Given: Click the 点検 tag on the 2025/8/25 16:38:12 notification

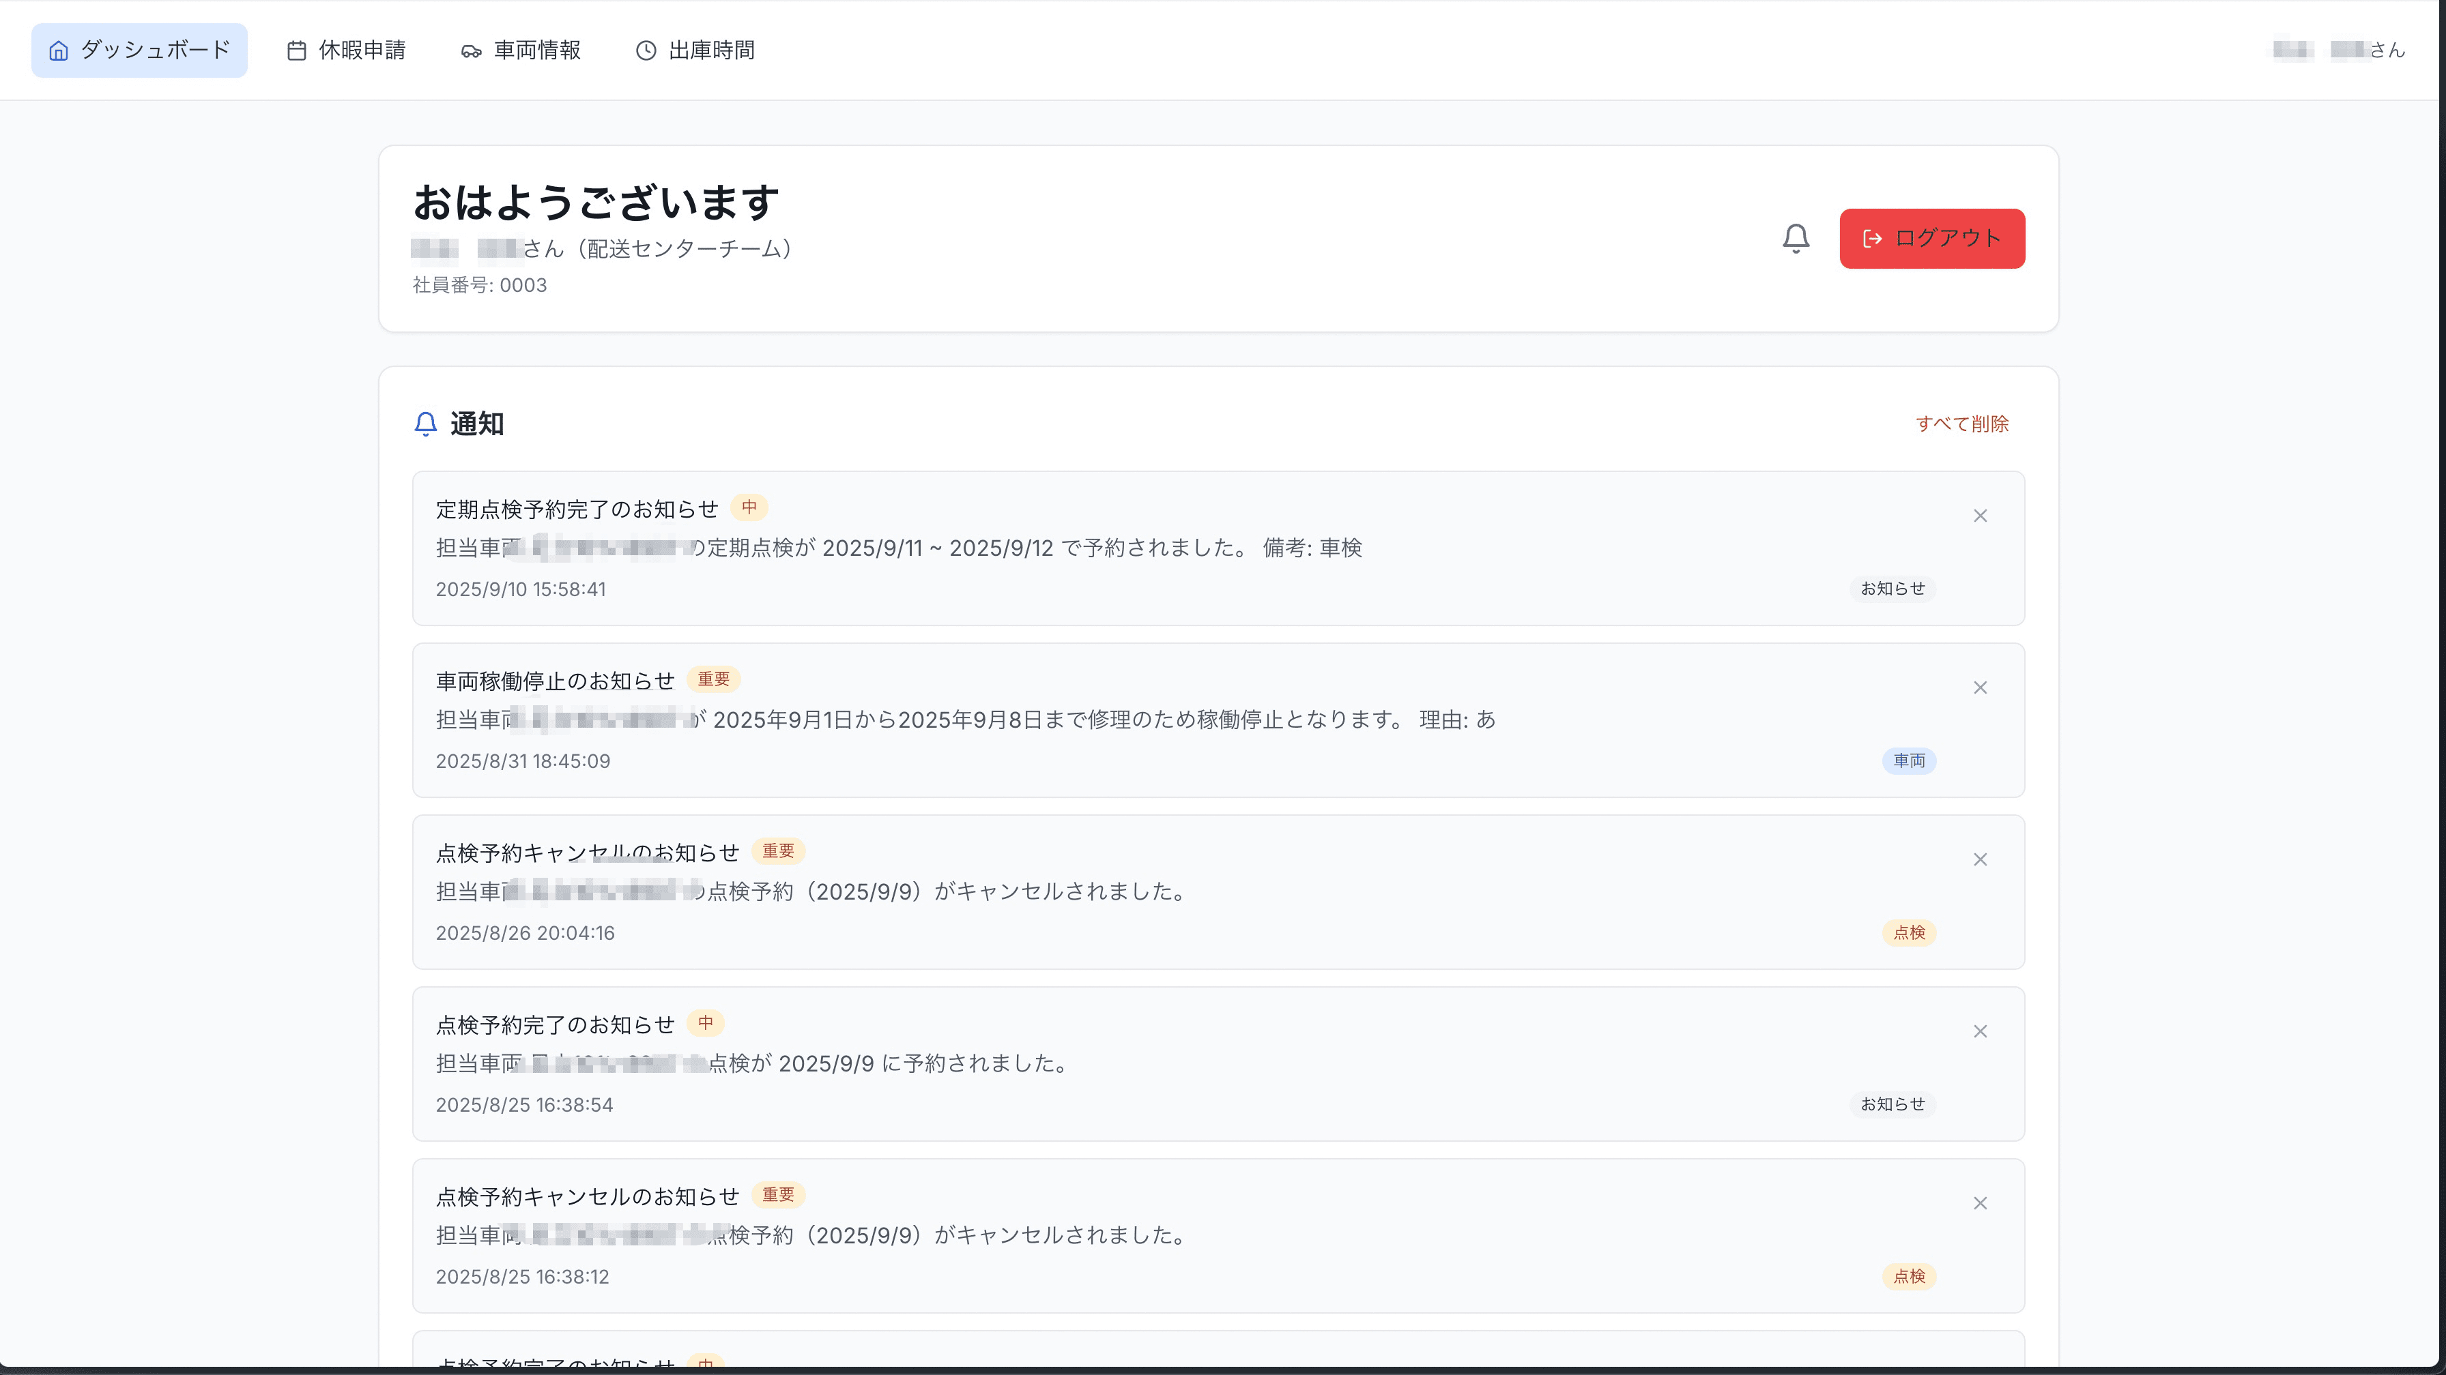Looking at the screenshot, I should (1909, 1276).
